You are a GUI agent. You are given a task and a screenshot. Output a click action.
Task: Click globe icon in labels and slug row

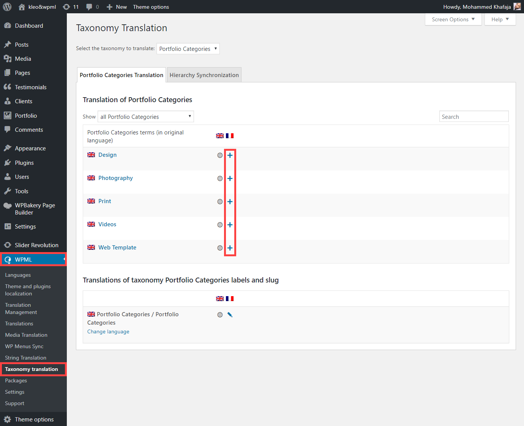pyautogui.click(x=220, y=315)
